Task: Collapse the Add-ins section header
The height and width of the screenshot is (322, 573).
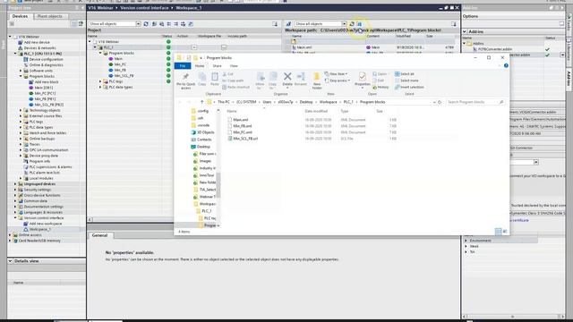Action: (465, 32)
